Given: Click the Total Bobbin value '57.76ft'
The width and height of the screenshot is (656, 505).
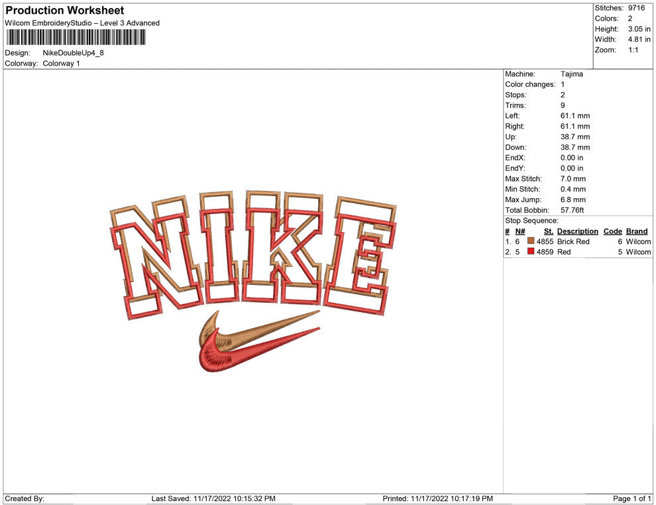Looking at the screenshot, I should click(x=573, y=210).
